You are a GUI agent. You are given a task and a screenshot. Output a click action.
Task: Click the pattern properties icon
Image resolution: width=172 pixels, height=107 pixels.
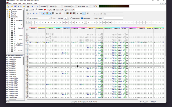click(x=67, y=13)
